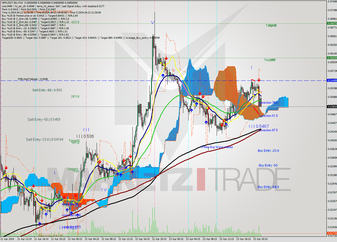Click the '22 Apr 16:15' time axis label
The width and height of the screenshot is (337, 242).
142,239
